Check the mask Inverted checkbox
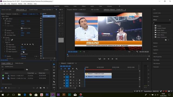The width and height of the screenshot is (173, 97). [22, 54]
